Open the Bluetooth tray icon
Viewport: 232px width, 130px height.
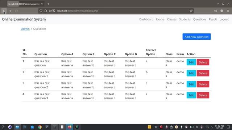(x=197, y=127)
